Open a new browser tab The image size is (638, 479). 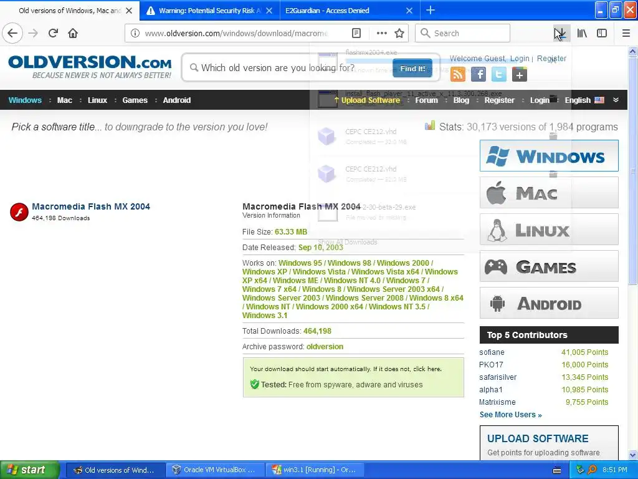[x=430, y=10]
